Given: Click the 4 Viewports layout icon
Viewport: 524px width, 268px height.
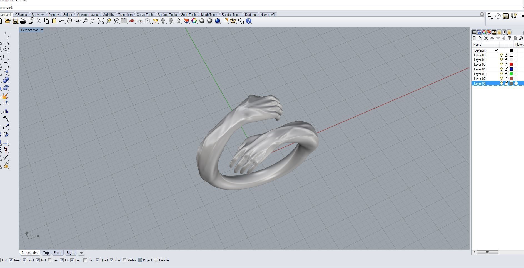Looking at the screenshot, I should (124, 21).
